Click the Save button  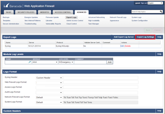click(x=148, y=30)
